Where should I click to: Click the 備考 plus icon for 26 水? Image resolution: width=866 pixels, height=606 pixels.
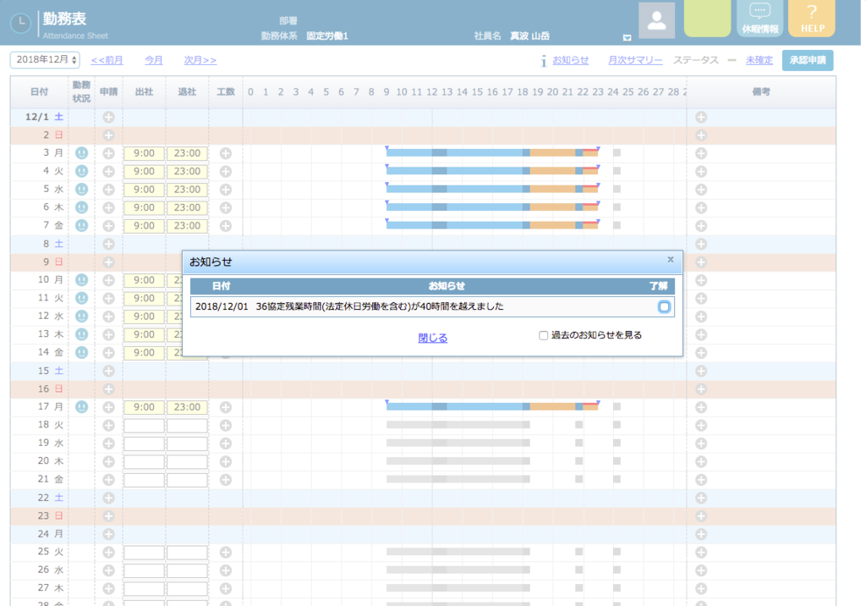pyautogui.click(x=701, y=570)
